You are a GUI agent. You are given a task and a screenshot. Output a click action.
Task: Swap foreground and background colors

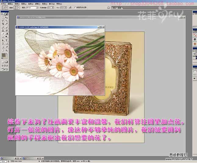coord(6,54)
